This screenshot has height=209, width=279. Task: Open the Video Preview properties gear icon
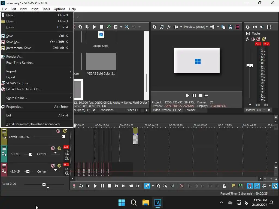point(154,27)
